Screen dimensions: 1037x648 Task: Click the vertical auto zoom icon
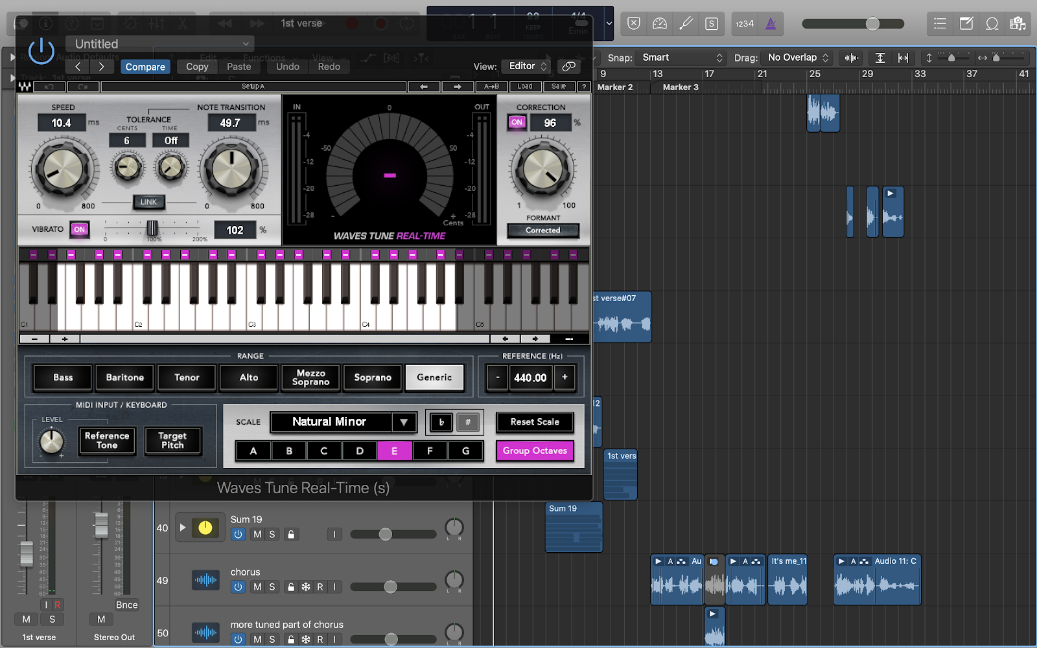880,58
